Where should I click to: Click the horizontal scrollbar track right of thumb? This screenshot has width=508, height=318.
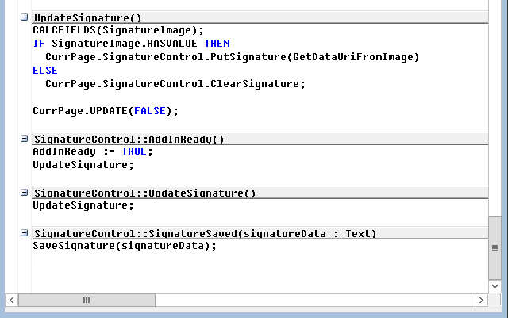[317, 300]
